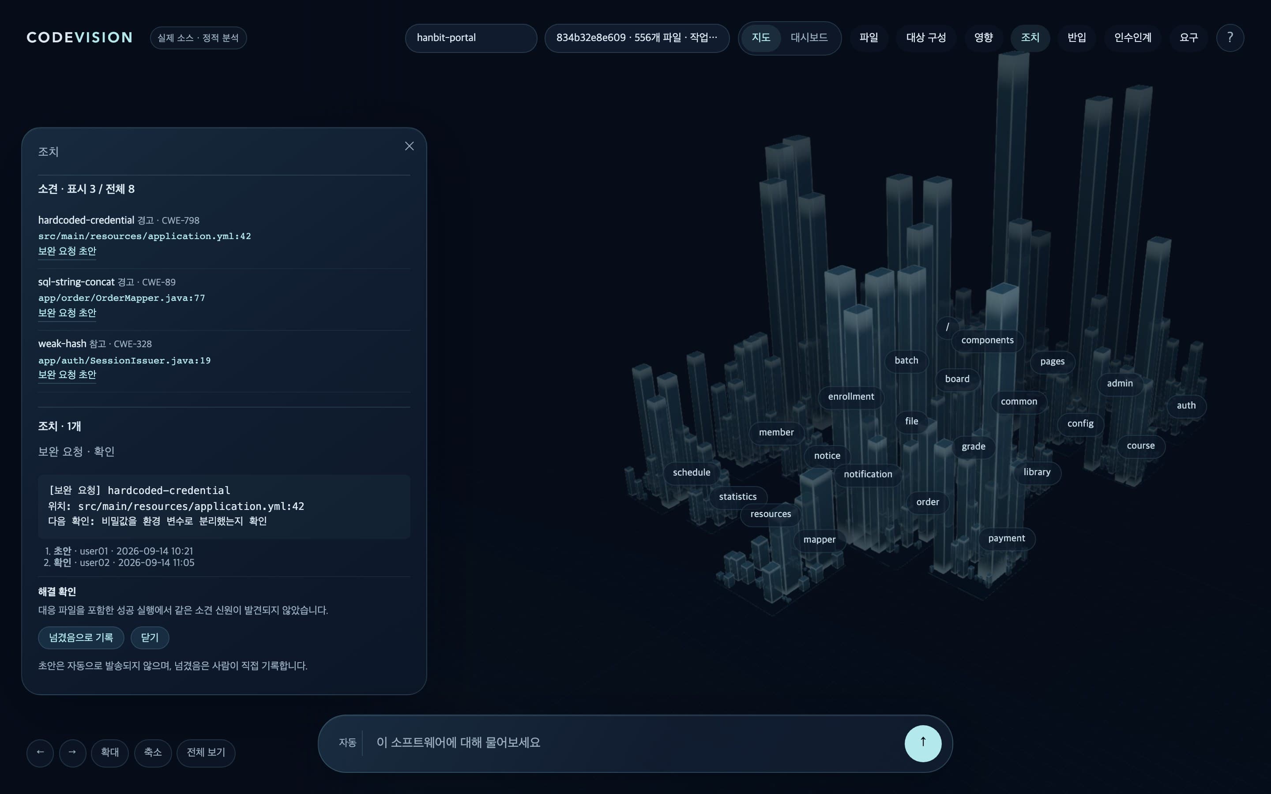Screen dimensions: 1271x794
Task: Open 보완 요청 초안 for hardcoded-credential
Action: click(67, 251)
